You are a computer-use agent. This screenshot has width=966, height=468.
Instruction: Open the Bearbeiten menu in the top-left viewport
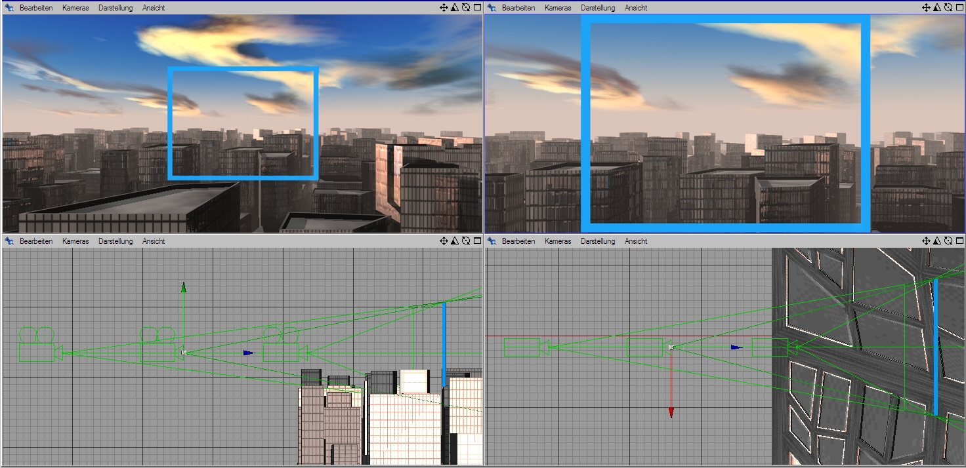[x=36, y=8]
